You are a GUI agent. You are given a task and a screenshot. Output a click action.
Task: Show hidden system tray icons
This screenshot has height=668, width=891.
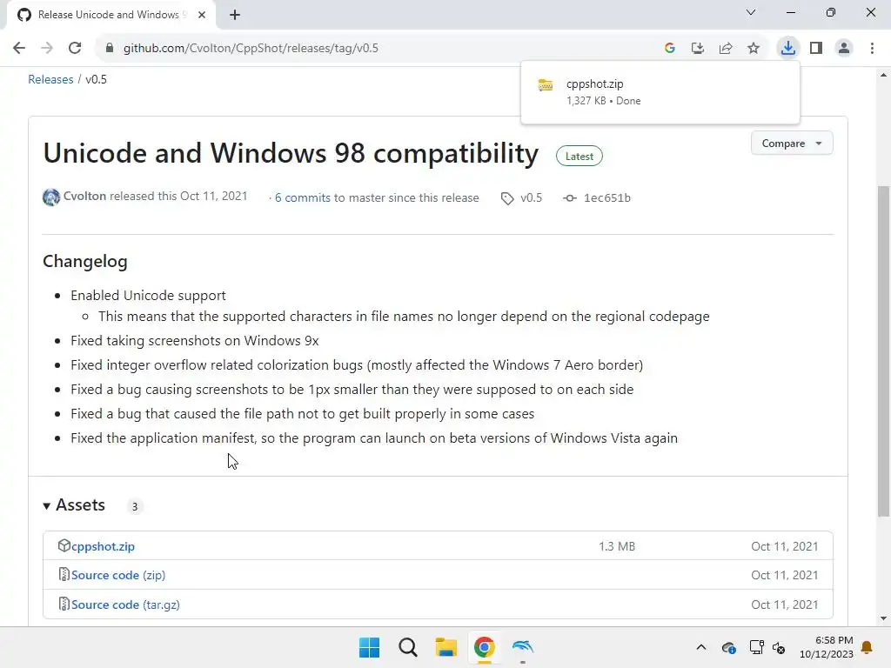coord(701,647)
